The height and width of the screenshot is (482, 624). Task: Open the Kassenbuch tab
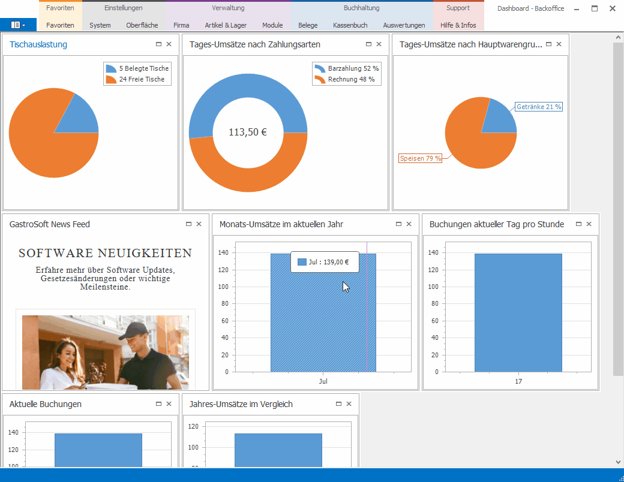350,25
